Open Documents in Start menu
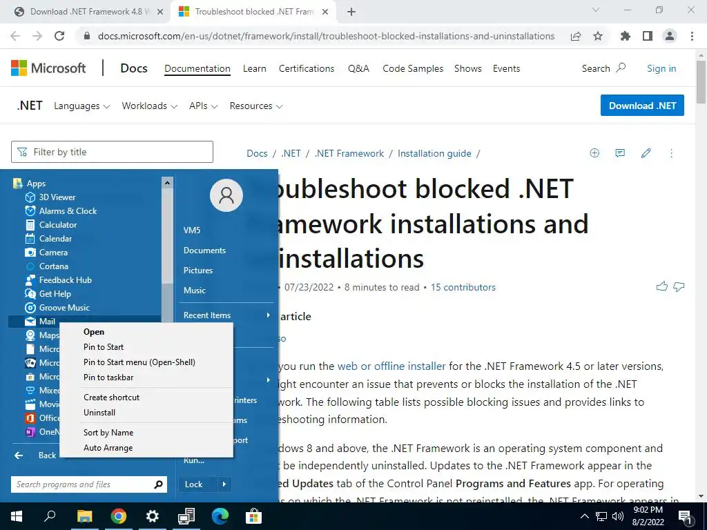The height and width of the screenshot is (530, 707). tap(204, 250)
